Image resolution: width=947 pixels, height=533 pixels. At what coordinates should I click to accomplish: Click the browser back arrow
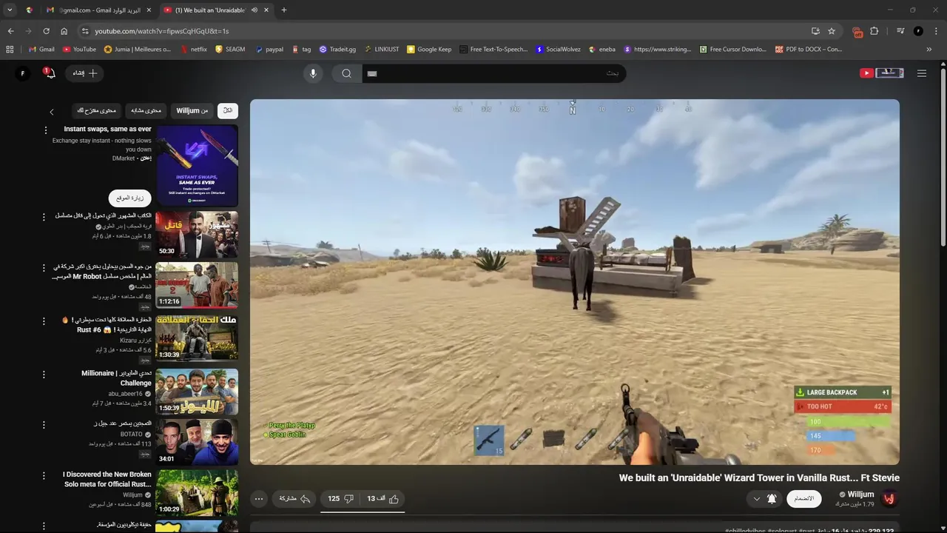(10, 31)
